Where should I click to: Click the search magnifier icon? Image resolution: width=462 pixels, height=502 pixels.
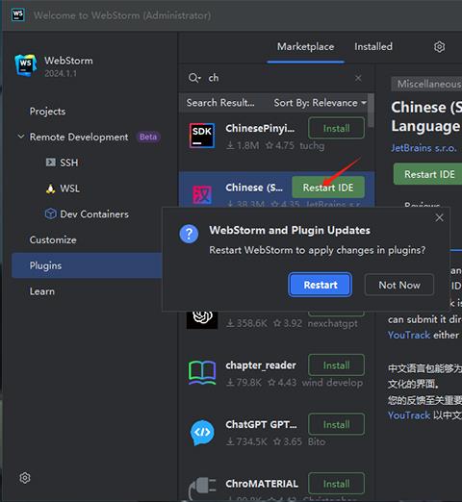[x=194, y=78]
